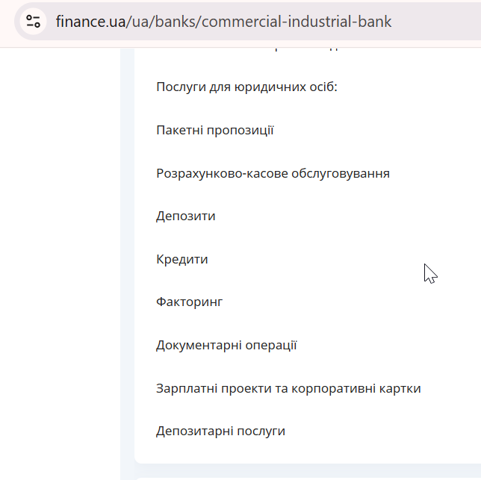Click the word 'послуги' in the last line
The height and width of the screenshot is (480, 481).
coord(261,431)
